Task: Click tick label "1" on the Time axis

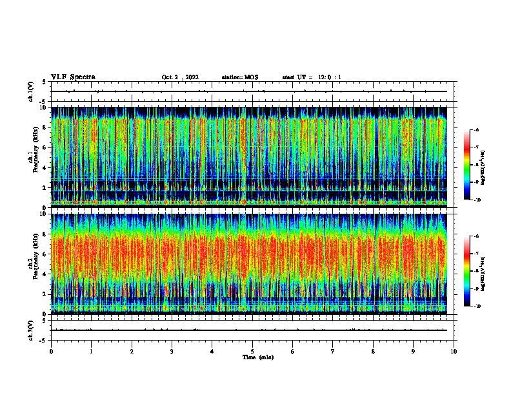Action: 91,352
